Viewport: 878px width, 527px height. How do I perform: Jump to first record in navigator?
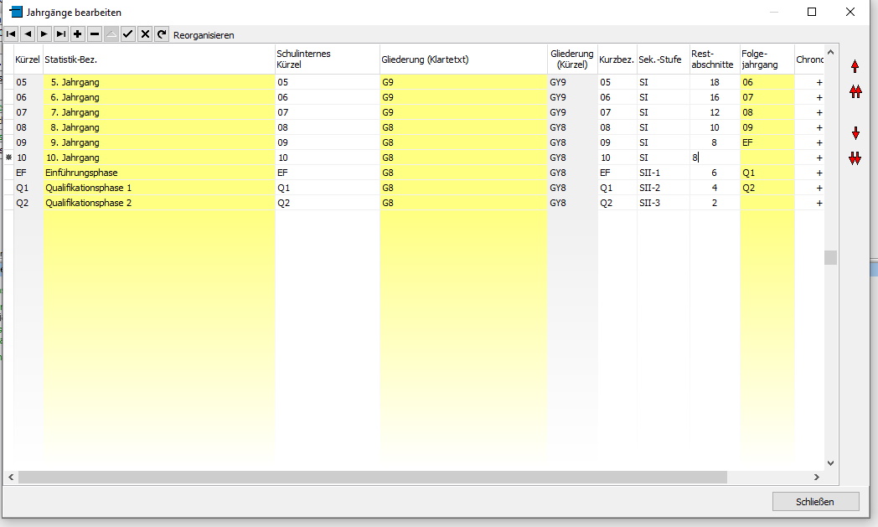[x=11, y=34]
